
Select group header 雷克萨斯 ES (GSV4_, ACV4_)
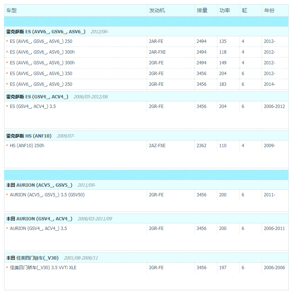point(37,97)
